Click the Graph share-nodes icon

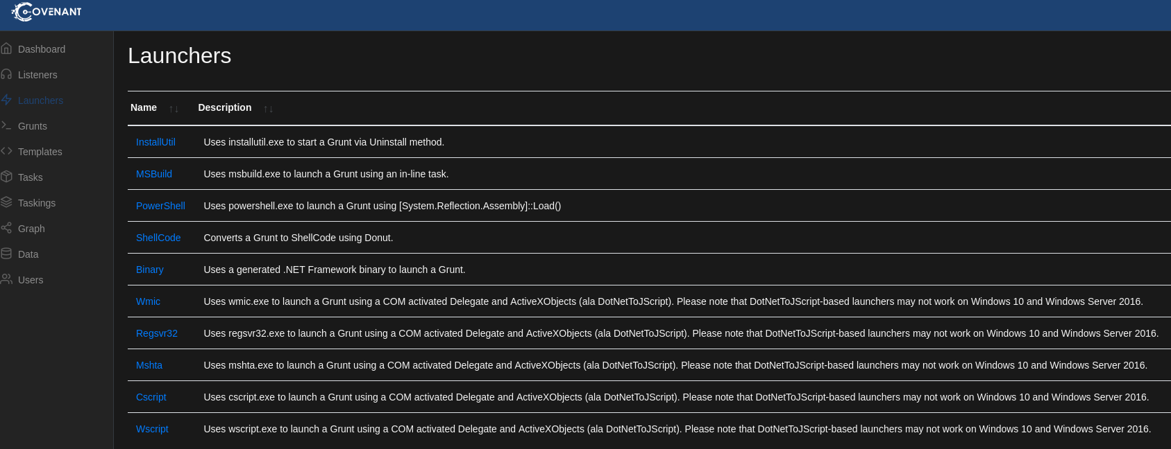pos(7,228)
